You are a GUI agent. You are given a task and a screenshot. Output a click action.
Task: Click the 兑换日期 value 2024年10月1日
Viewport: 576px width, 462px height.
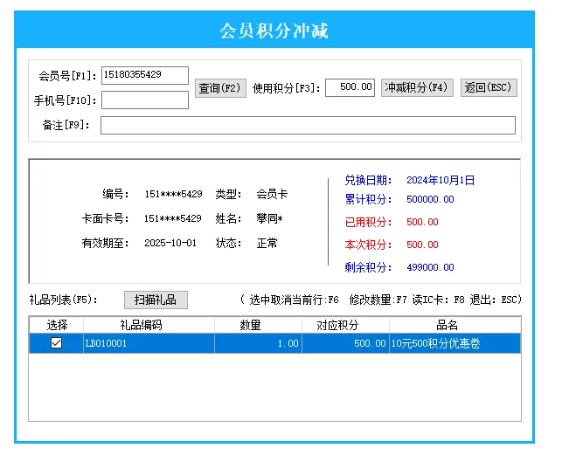click(441, 180)
